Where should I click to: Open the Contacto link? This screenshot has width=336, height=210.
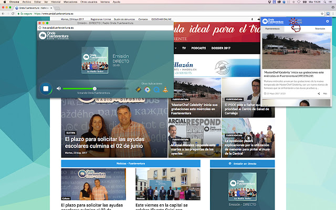[x=143, y=19]
